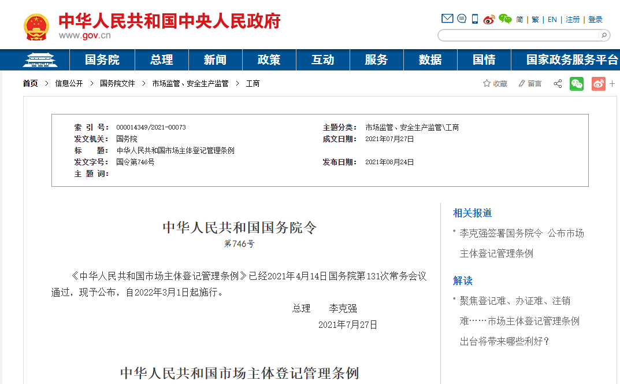Click 发文机关 value 国务院
This screenshot has height=384, width=620.
click(x=127, y=139)
